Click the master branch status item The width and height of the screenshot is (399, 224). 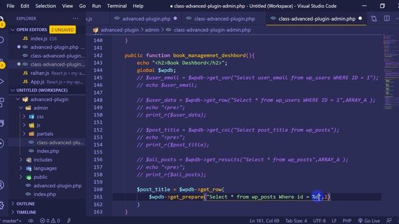[11, 221]
